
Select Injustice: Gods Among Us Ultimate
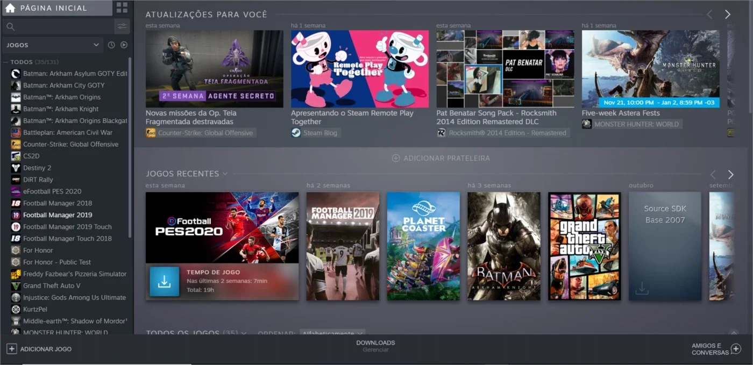pos(74,297)
